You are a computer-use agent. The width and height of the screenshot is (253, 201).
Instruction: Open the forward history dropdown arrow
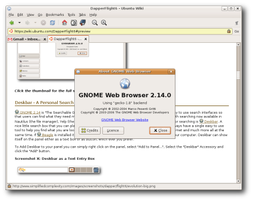[x=35, y=23]
